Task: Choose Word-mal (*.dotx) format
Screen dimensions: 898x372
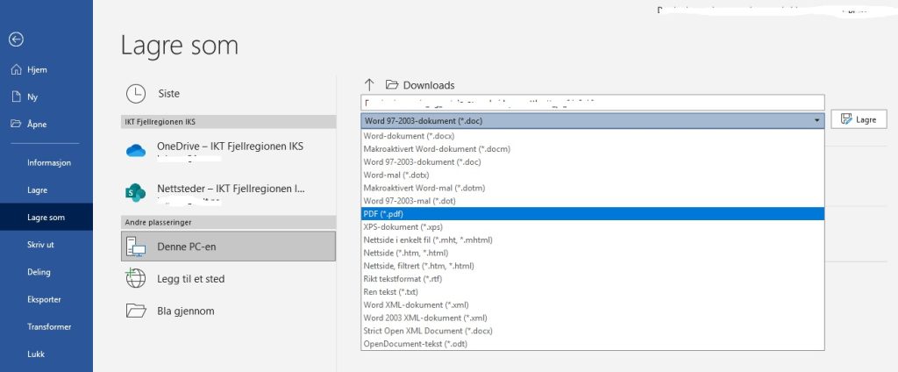Action: point(593,175)
